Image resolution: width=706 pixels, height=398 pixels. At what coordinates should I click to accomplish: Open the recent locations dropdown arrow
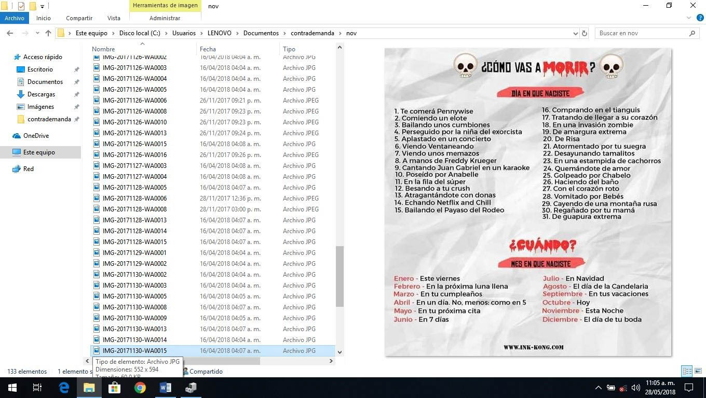[37, 33]
